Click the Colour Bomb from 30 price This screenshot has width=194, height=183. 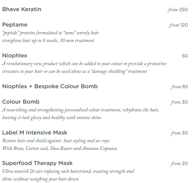pos(179,102)
